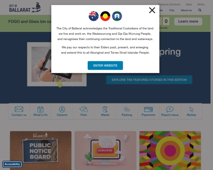
Task: Open the Pets quick link icon
Action: [x=83, y=109]
